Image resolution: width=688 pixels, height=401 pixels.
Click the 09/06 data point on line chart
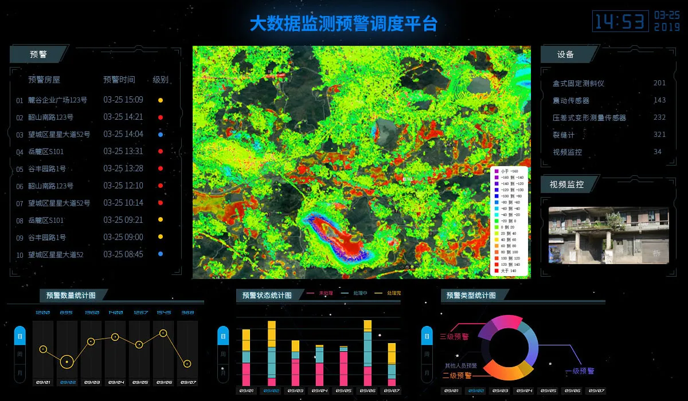point(163,333)
